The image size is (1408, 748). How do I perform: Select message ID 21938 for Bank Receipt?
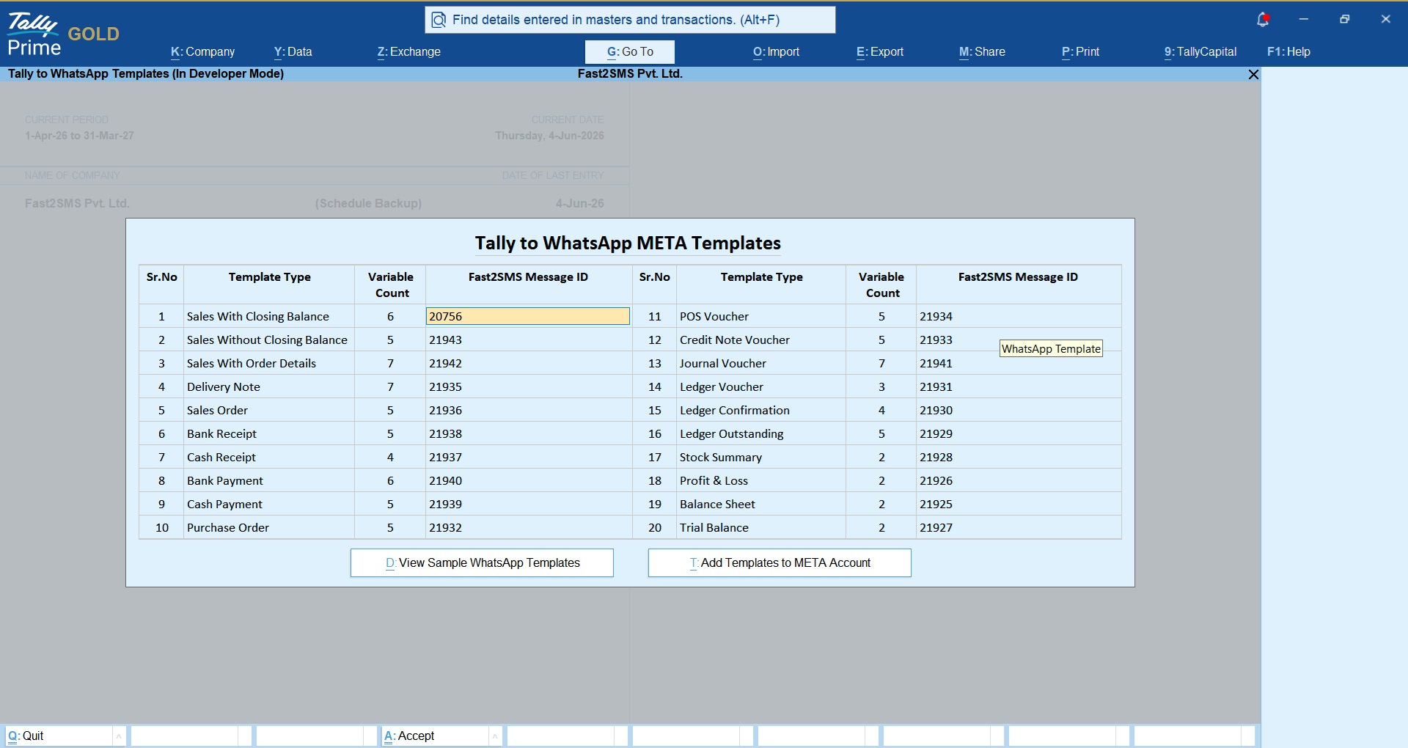click(x=528, y=433)
